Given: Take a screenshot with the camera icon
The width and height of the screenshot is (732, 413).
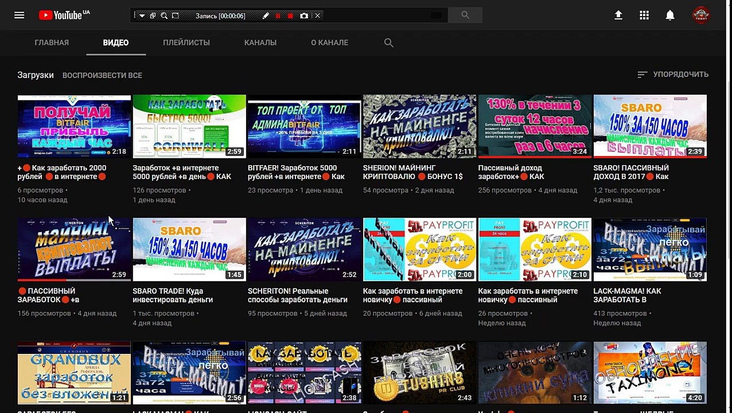Looking at the screenshot, I should pyautogui.click(x=304, y=16).
